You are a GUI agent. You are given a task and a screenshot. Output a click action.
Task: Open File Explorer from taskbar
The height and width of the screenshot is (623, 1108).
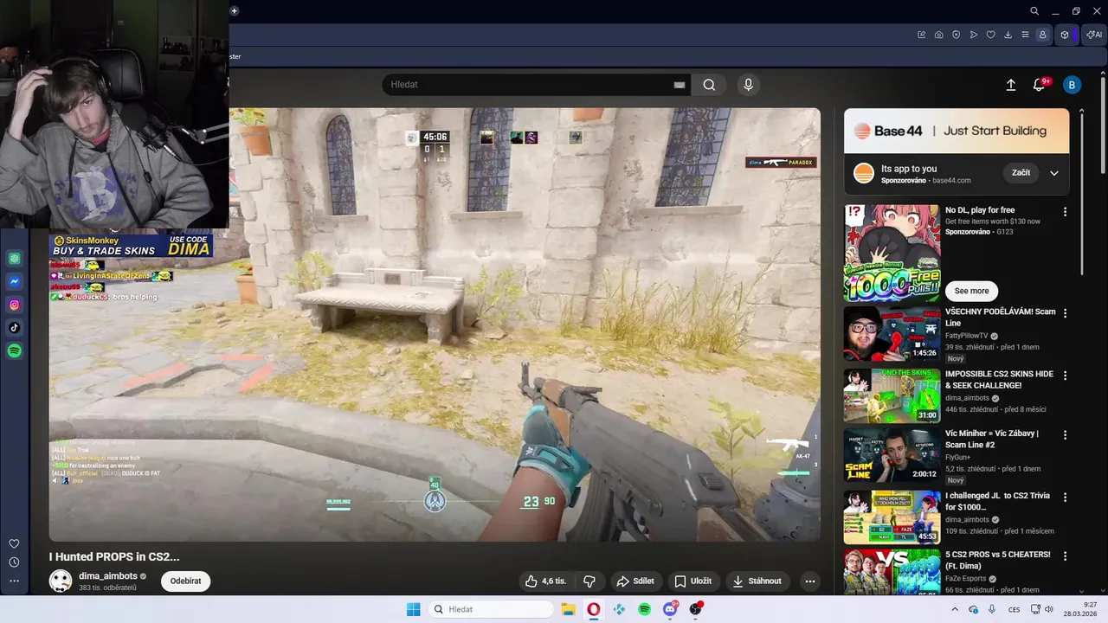568,609
